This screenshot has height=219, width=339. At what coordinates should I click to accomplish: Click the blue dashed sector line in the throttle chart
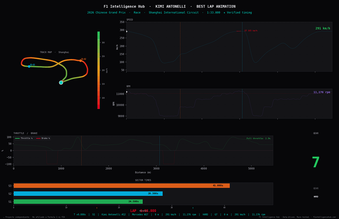coord(160,150)
